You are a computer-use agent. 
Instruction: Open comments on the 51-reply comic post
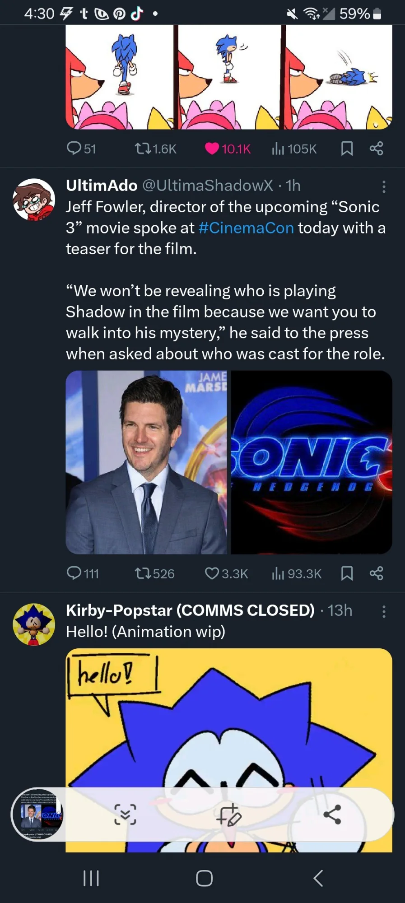point(74,148)
